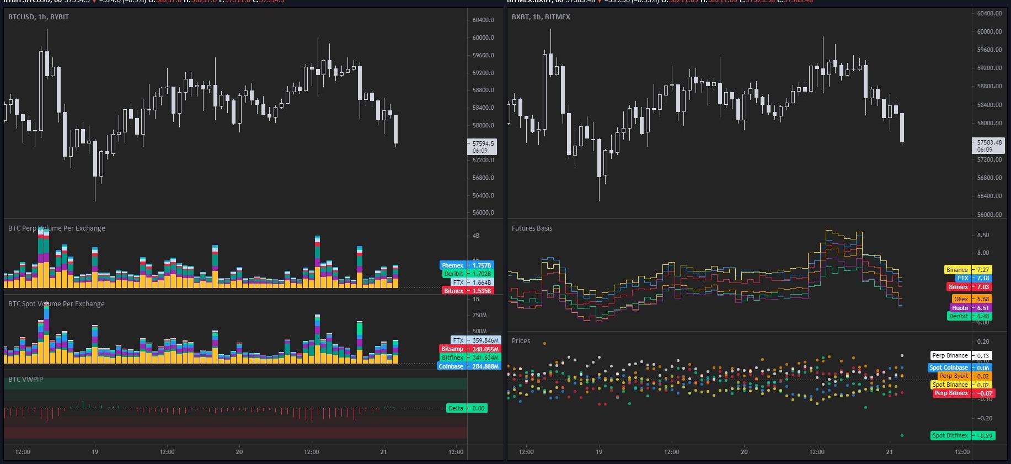1011x464 pixels.
Task: Open the BTC VWPIP indicator title
Action: coord(25,380)
